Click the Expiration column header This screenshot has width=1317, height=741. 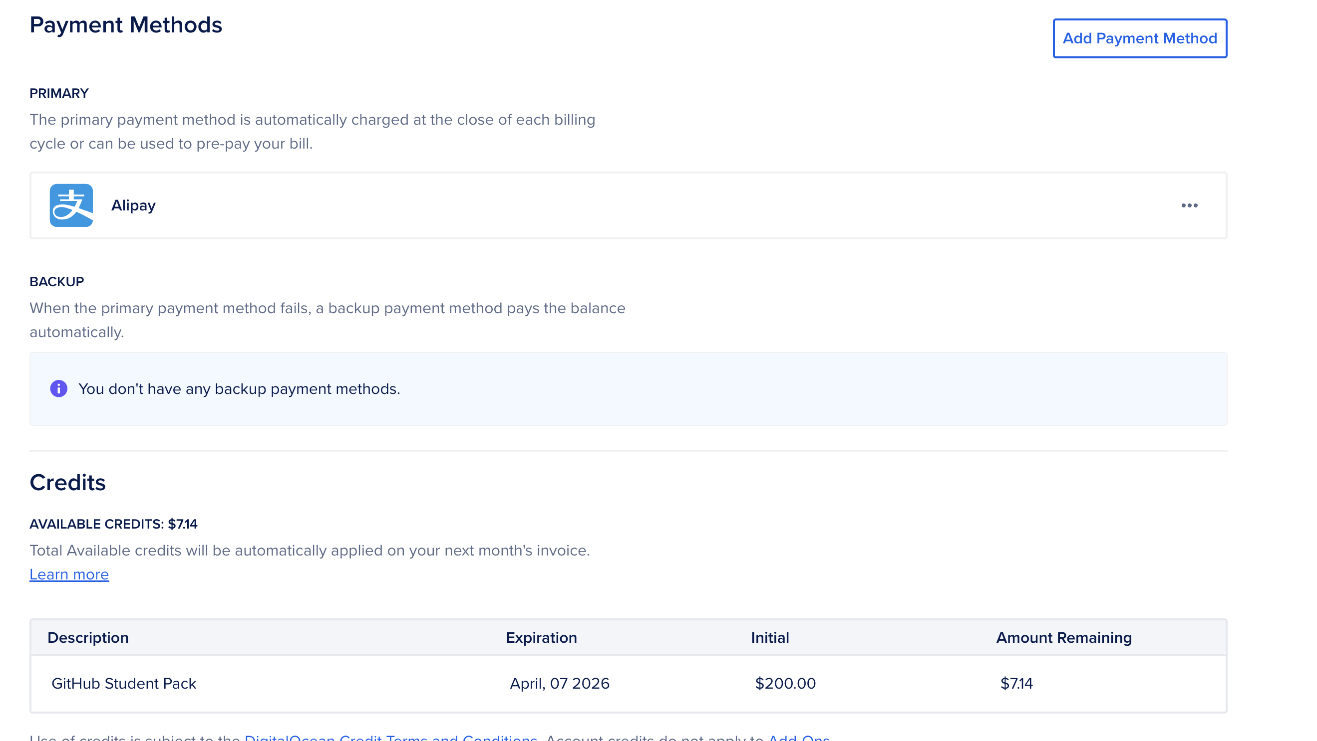click(541, 638)
